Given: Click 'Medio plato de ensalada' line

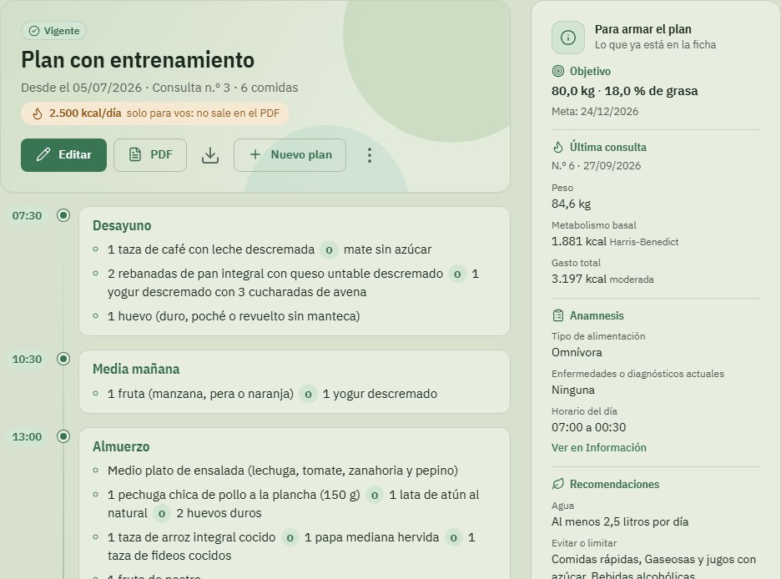Looking at the screenshot, I should coord(282,471).
